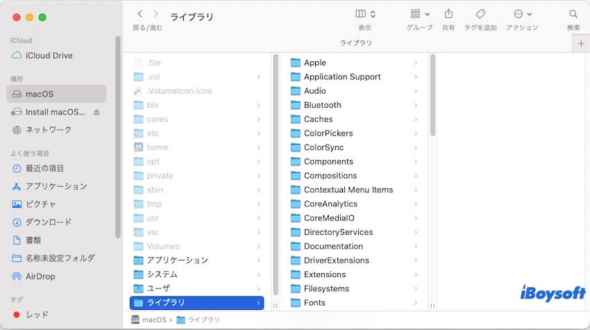
Task: Expand the hidden bin folder chevron
Action: (x=258, y=105)
